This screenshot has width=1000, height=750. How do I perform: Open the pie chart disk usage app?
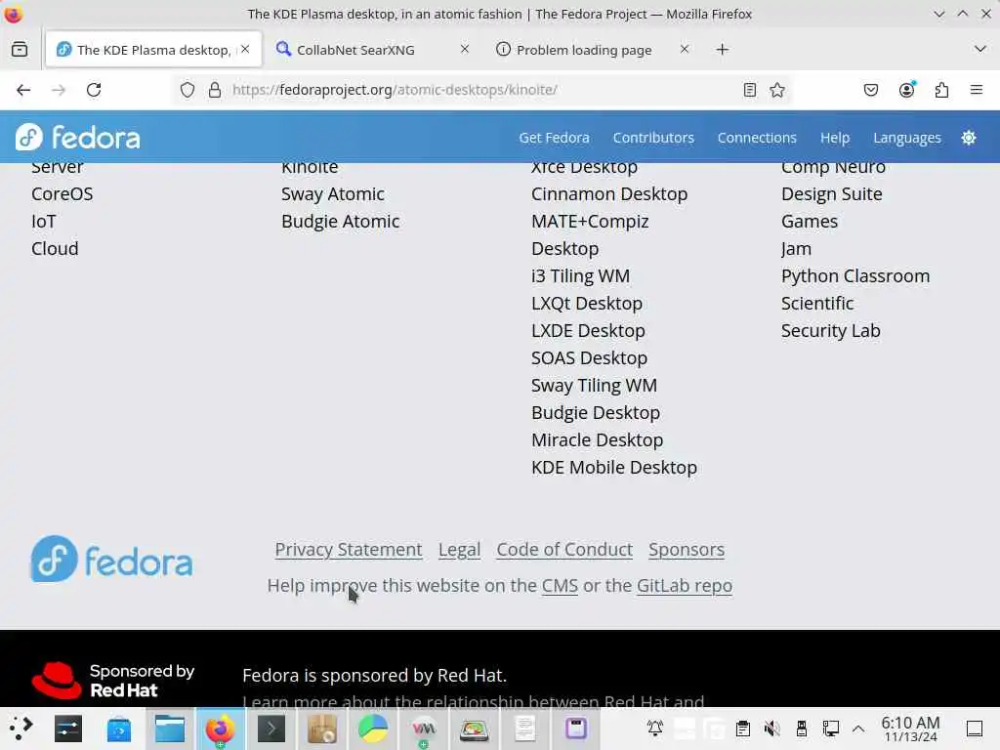point(373,729)
